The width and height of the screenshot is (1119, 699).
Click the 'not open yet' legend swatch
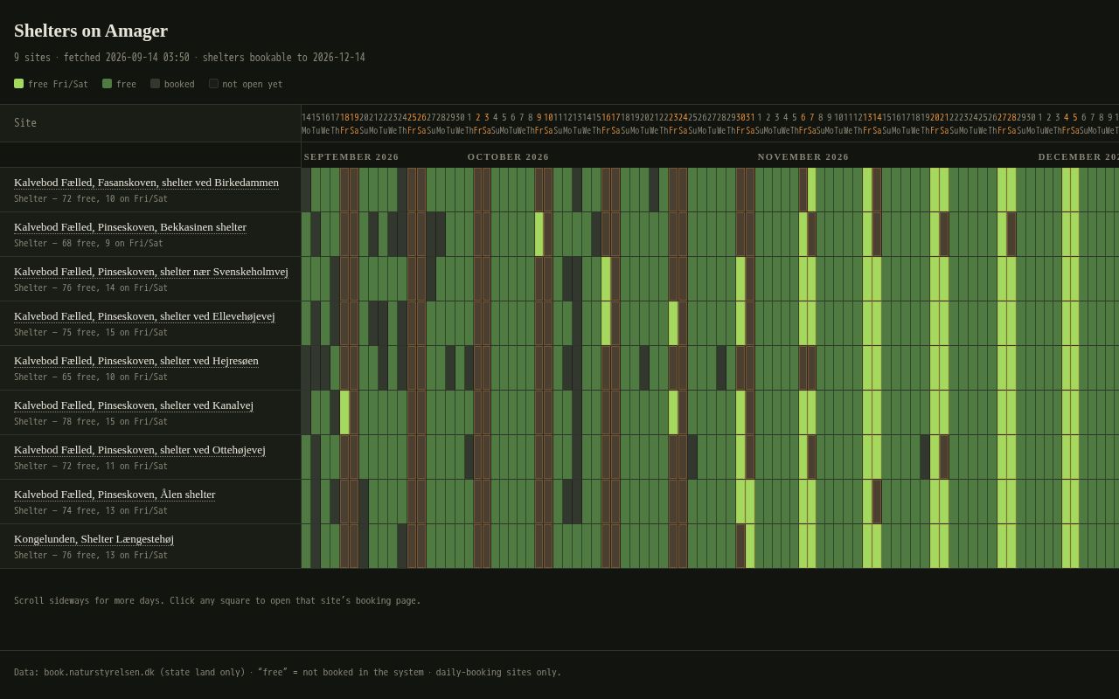pyautogui.click(x=213, y=84)
